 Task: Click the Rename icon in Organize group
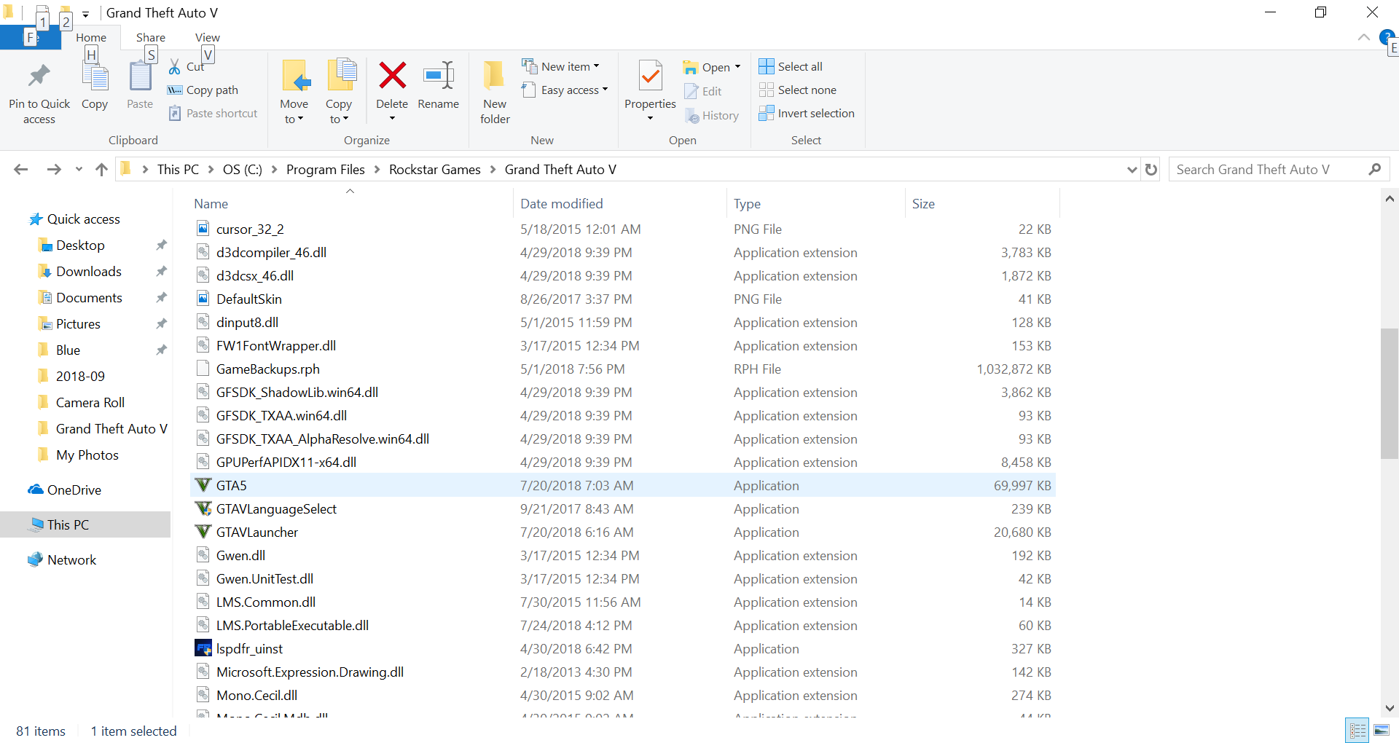pyautogui.click(x=438, y=76)
